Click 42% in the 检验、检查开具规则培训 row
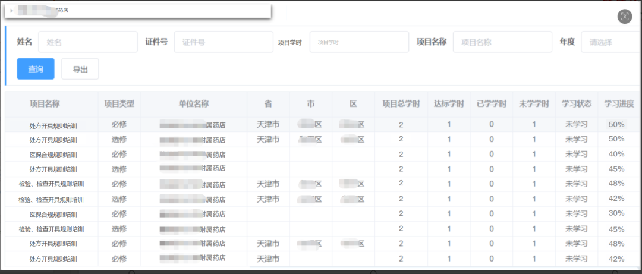Screen dimensions: 642x274 coord(616,199)
